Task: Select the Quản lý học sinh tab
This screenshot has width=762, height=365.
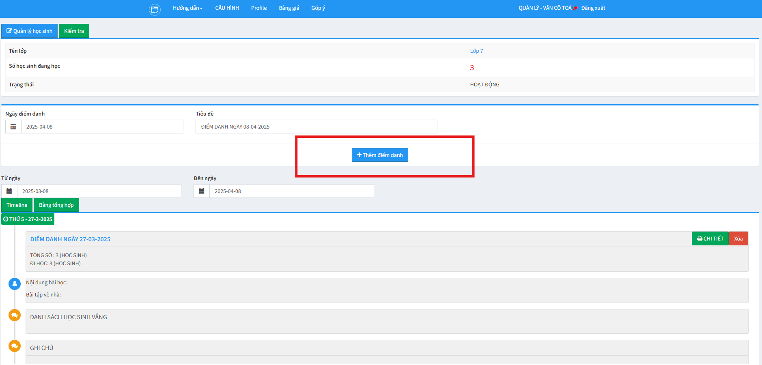Action: pos(30,31)
